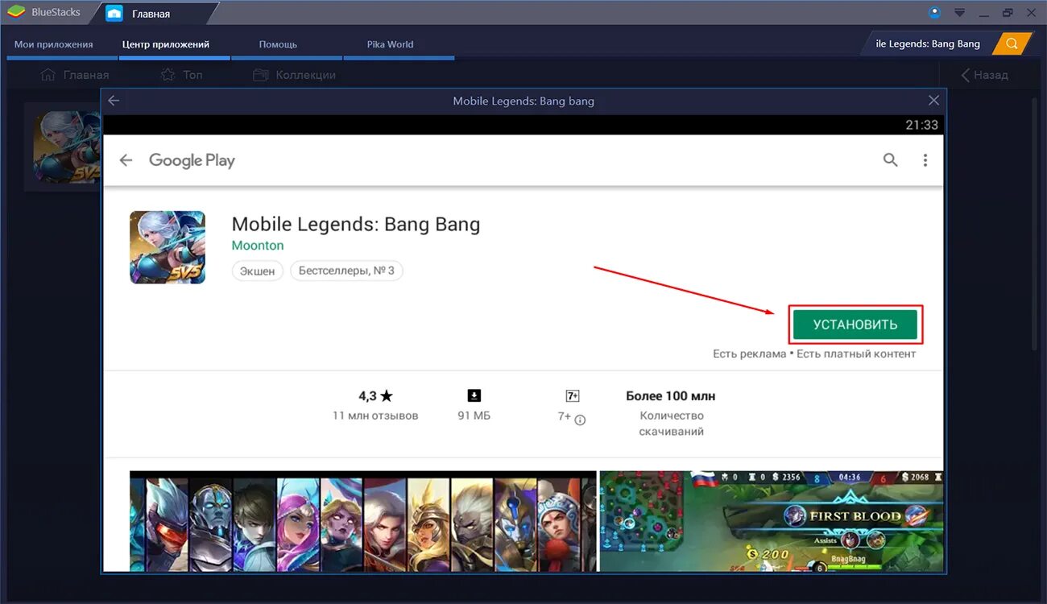Run the search using the magnifier icon
This screenshot has width=1047, height=604.
(x=1011, y=43)
